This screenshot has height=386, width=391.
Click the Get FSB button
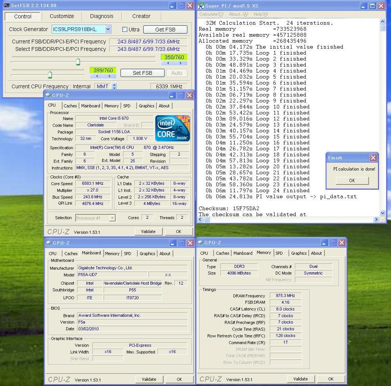[165, 30]
